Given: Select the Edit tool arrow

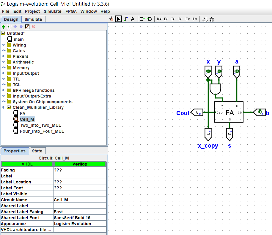Looking at the screenshot, I should pyautogui.click(x=119, y=19).
